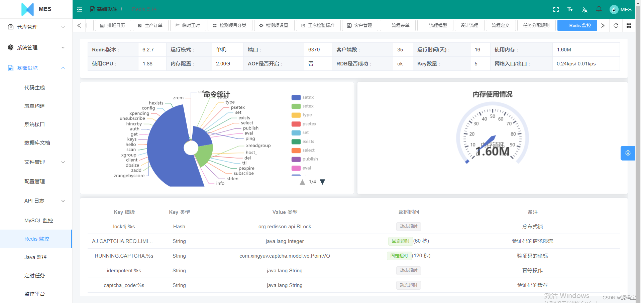Switch to the 客户管理 tab
Viewport: 641px width, 303px height.
tap(360, 25)
